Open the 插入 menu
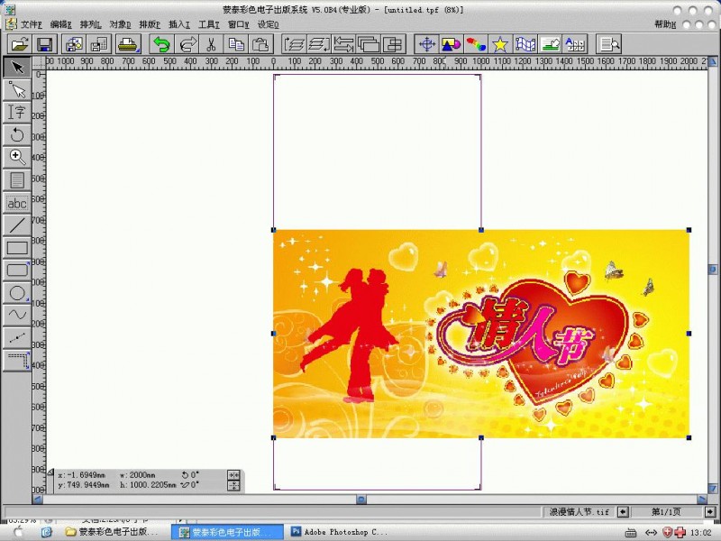Image resolution: width=721 pixels, height=541 pixels. pyautogui.click(x=179, y=24)
